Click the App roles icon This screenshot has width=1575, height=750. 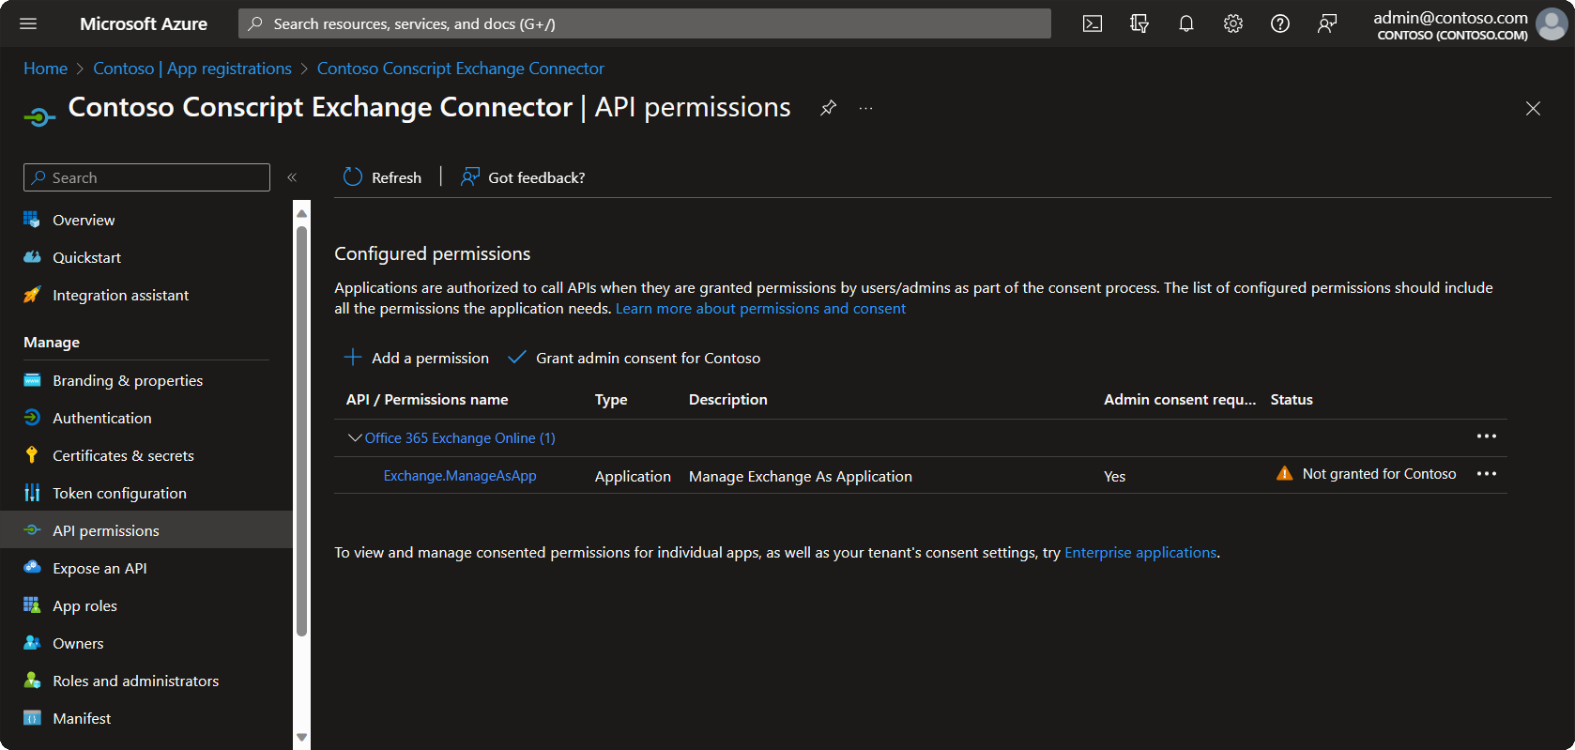click(32, 605)
